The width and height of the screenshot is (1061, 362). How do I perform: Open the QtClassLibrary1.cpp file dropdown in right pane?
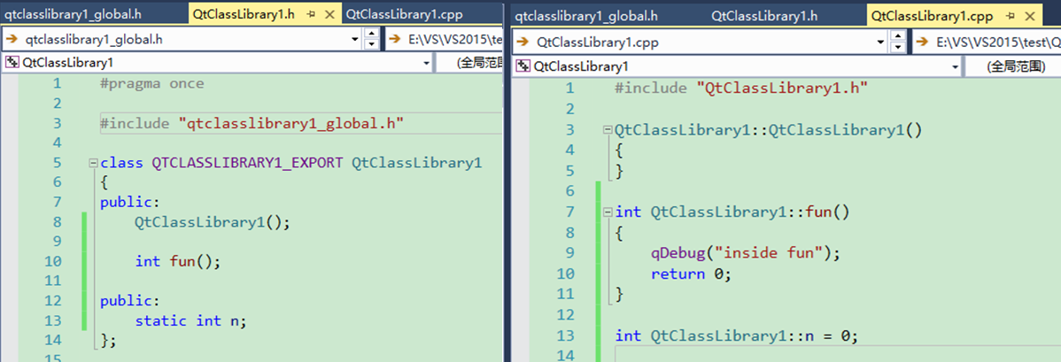pos(881,42)
